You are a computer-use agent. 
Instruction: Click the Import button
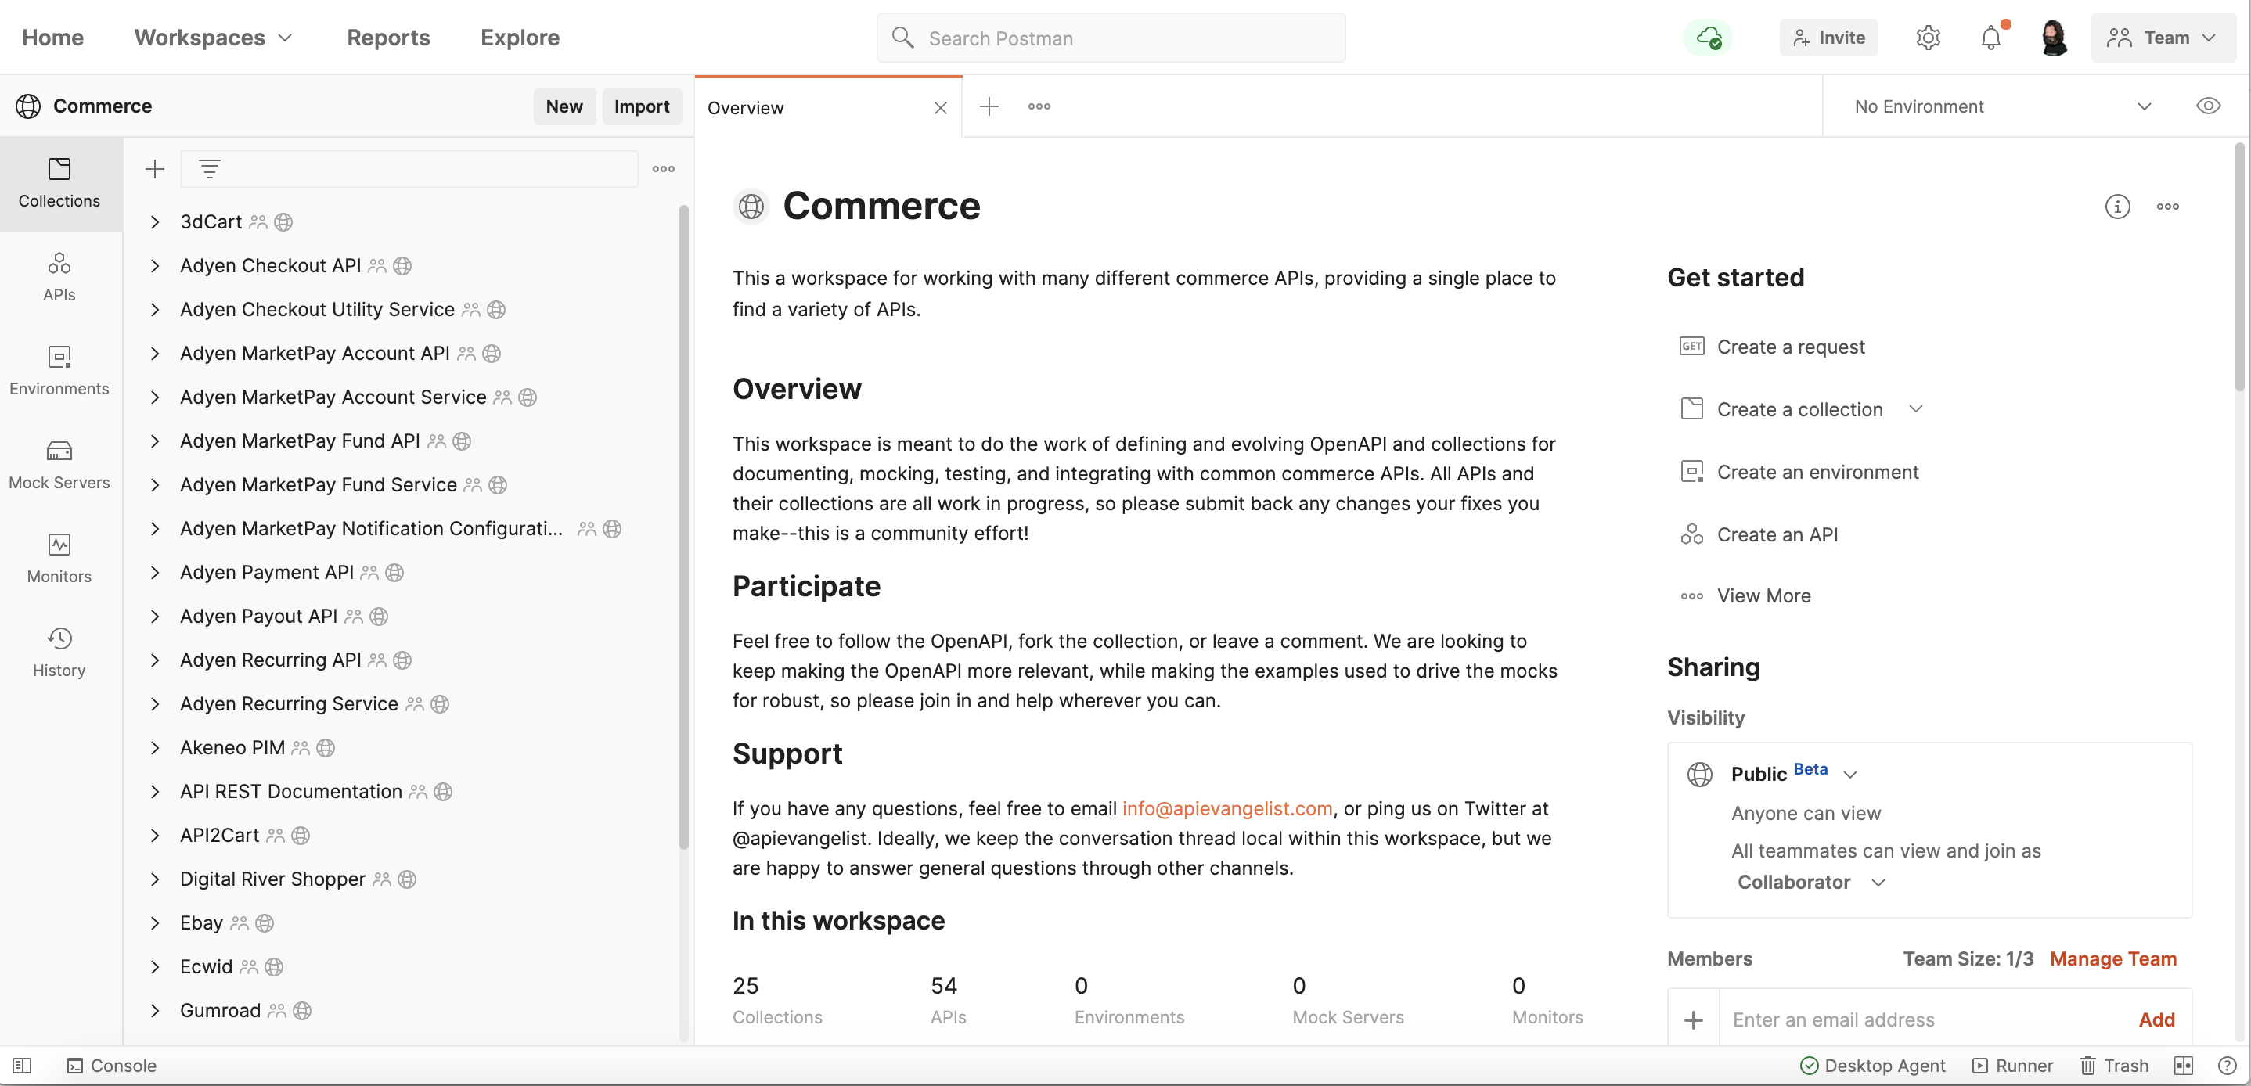pyautogui.click(x=641, y=106)
